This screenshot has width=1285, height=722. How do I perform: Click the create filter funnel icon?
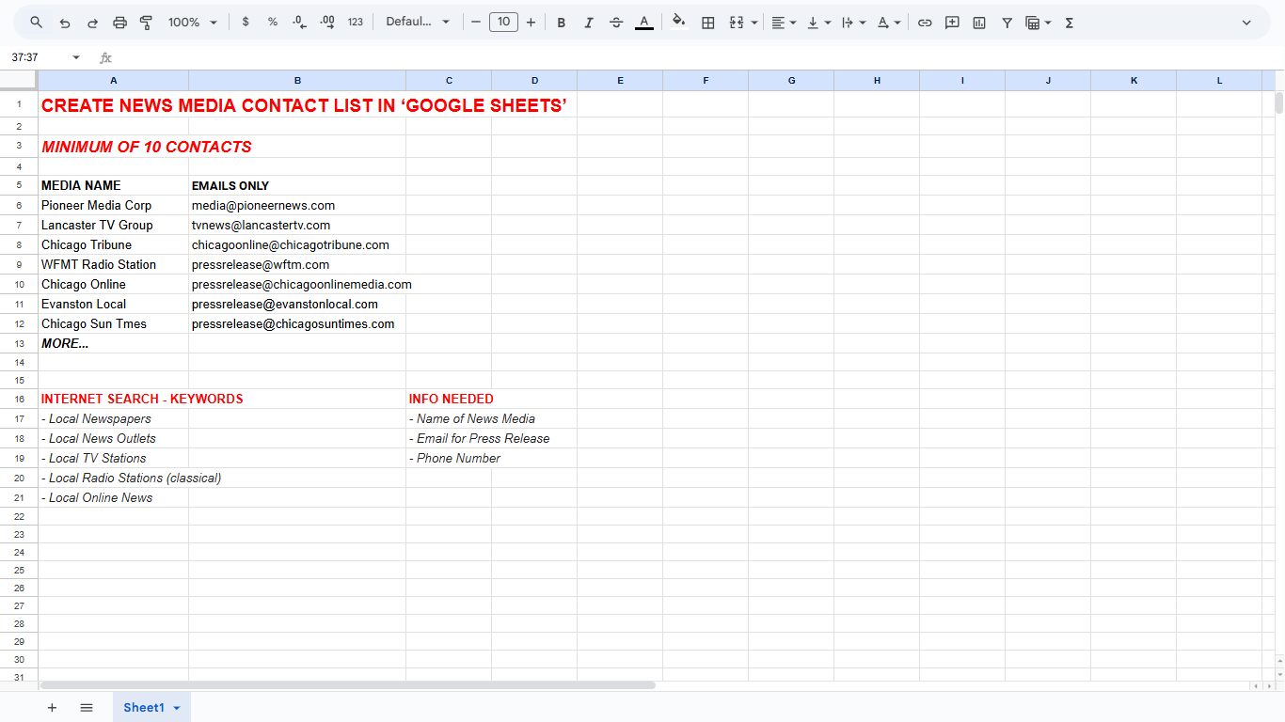[x=1007, y=23]
